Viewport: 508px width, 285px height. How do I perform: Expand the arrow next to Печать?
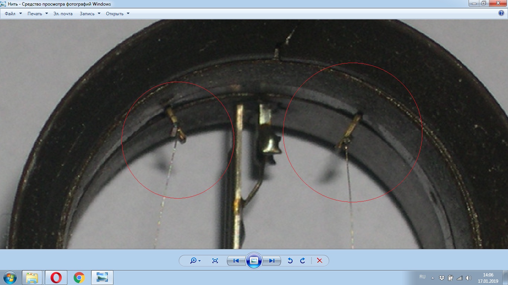tap(46, 14)
